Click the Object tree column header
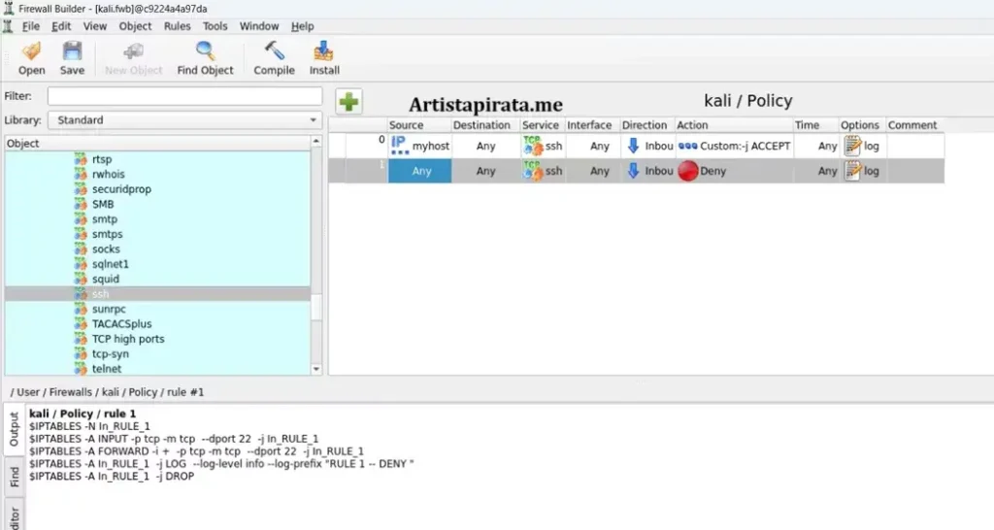994x530 pixels. (x=158, y=144)
